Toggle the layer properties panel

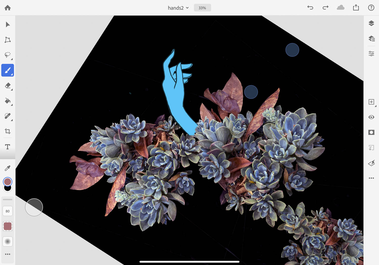point(371,54)
